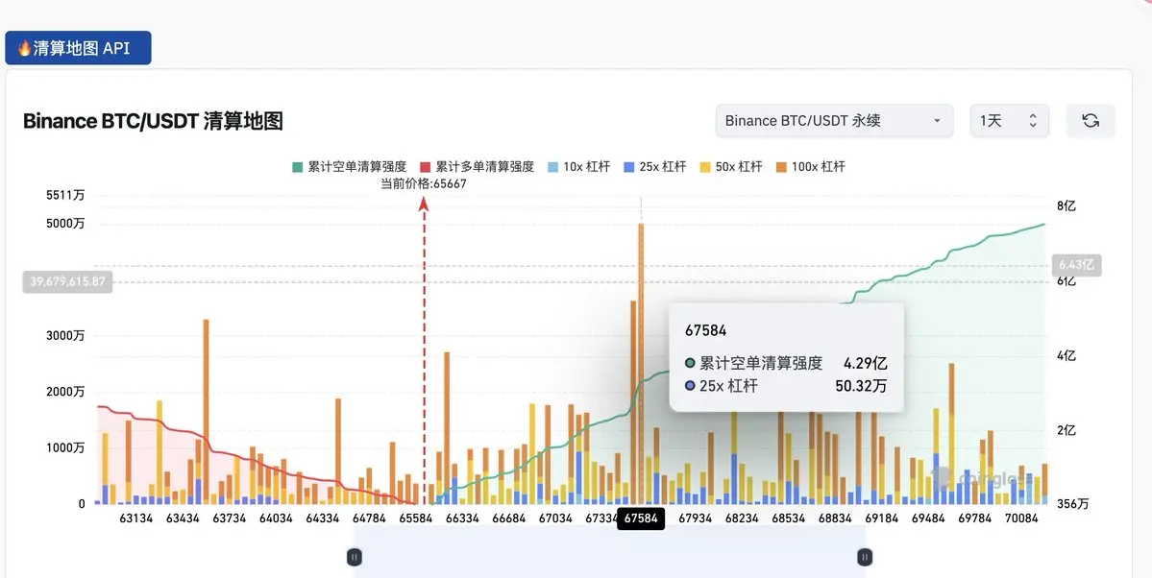Click the 69184 x-axis label
Screen dimensions: 1152x578
[882, 518]
